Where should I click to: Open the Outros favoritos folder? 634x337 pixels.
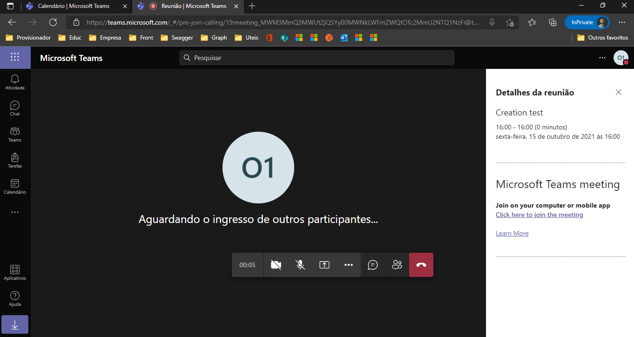pyautogui.click(x=602, y=38)
